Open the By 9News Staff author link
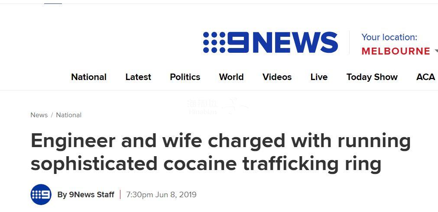Screen dimensions: 438x212 tap(86, 195)
